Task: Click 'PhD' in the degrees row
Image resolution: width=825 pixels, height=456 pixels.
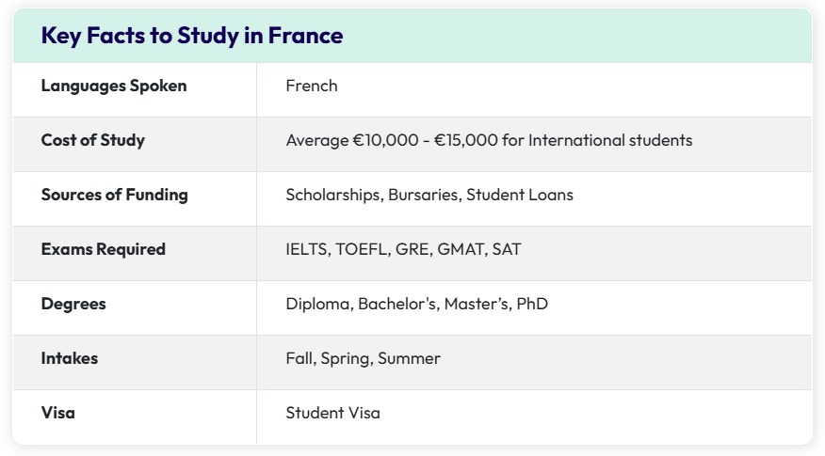Action: [532, 304]
